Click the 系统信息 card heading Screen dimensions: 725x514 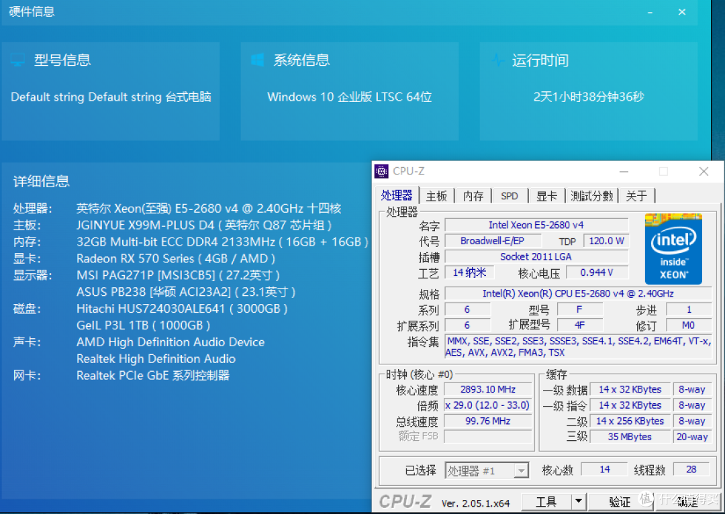pos(302,60)
